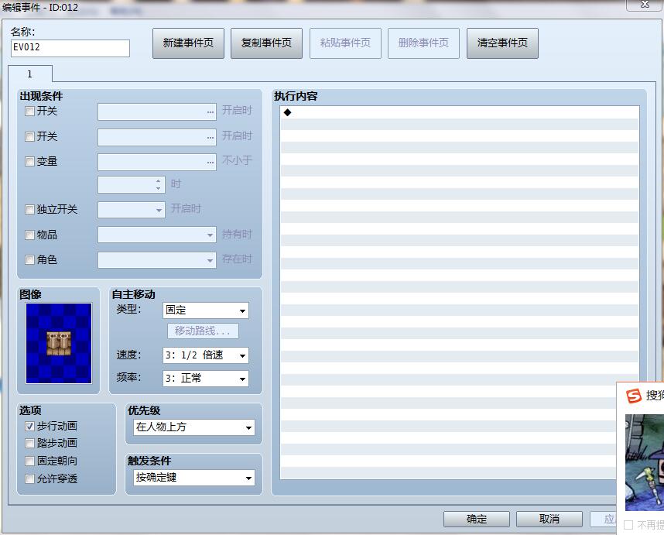Click the 名称 name input field
Image resolution: width=664 pixels, height=535 pixels.
pyautogui.click(x=70, y=48)
